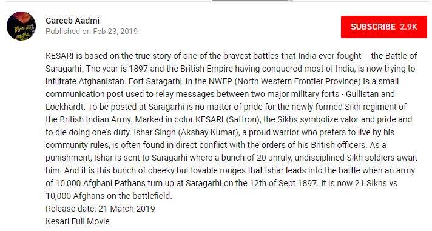Open the Gareeb Aadmi channel avatar
The image size is (432, 231).
(21, 26)
